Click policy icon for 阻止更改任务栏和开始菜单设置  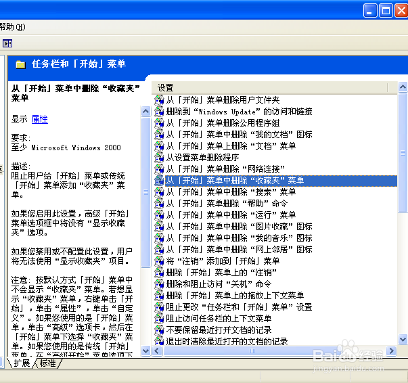click(159, 307)
